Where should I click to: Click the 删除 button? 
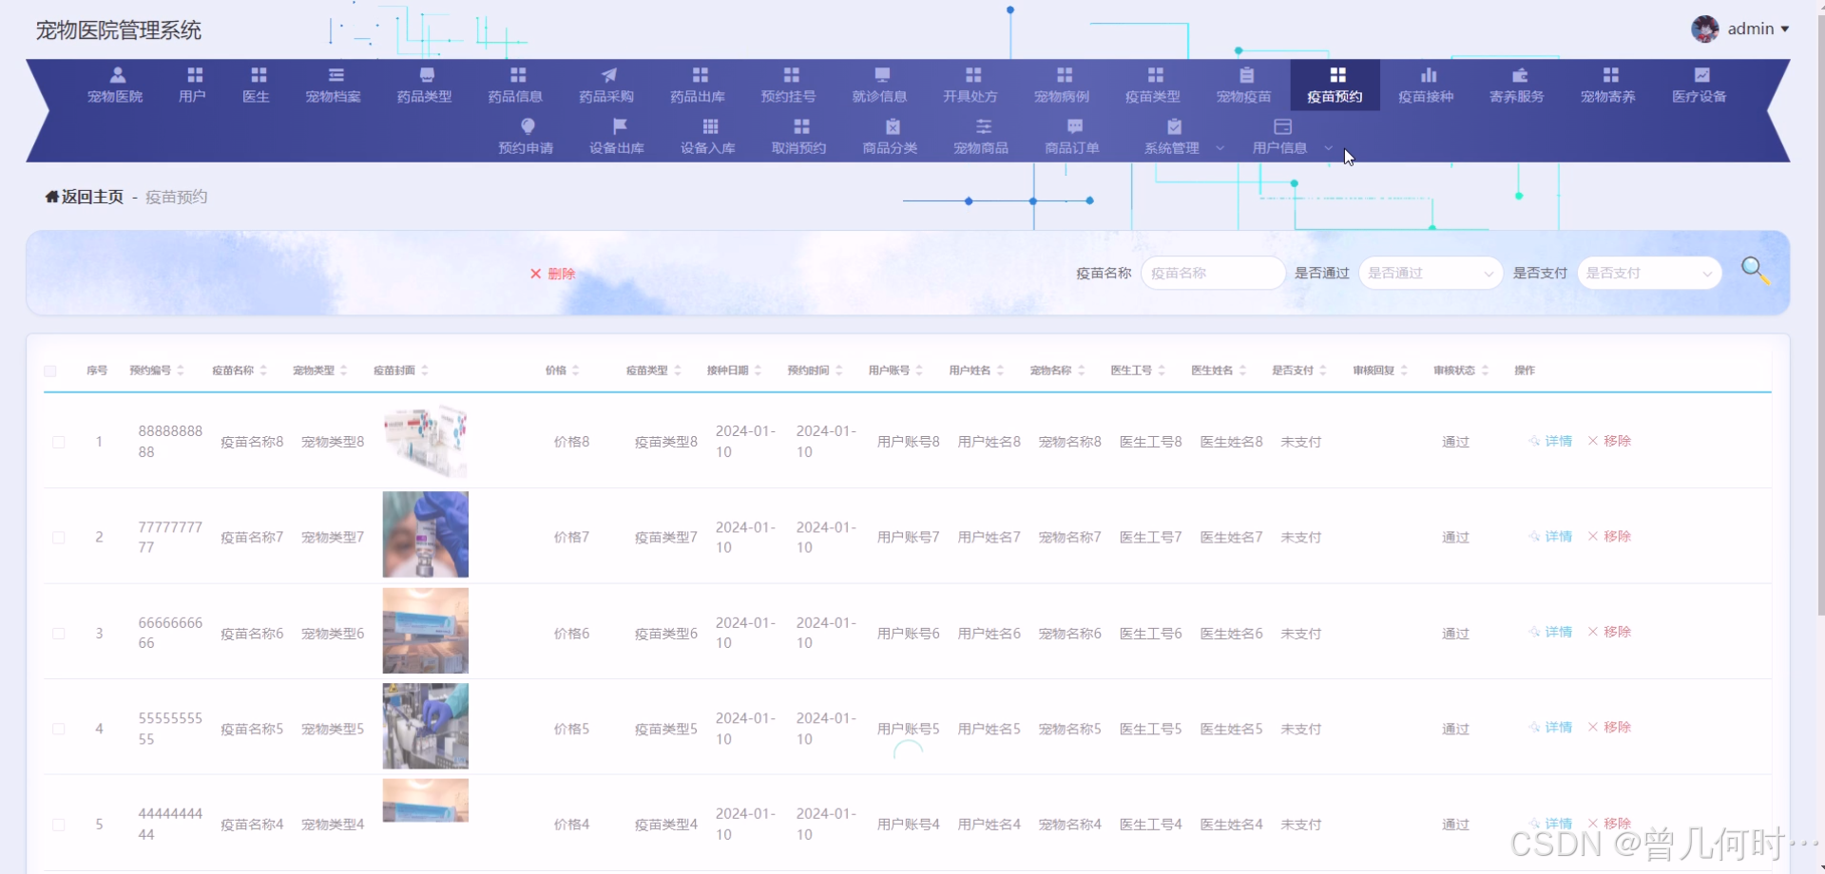click(553, 274)
